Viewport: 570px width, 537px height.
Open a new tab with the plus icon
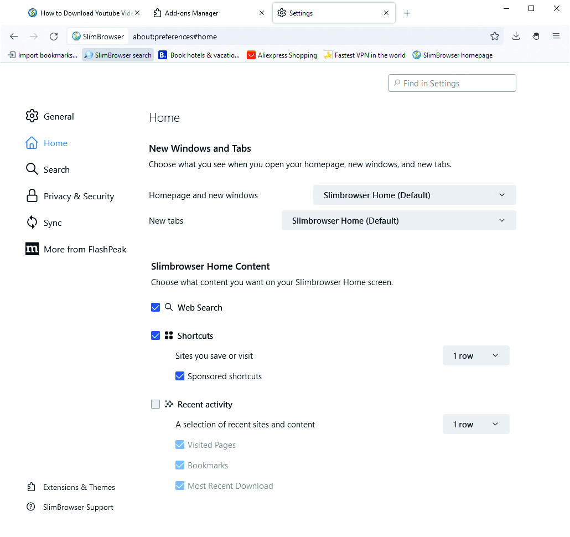[407, 13]
